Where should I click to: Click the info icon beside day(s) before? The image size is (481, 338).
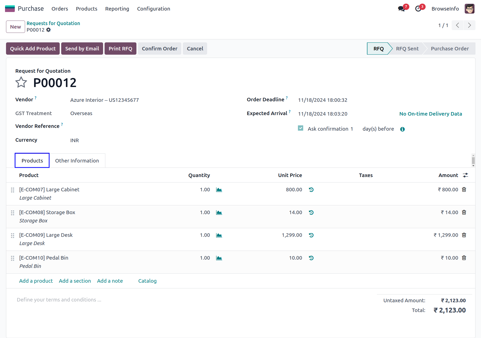[402, 129]
